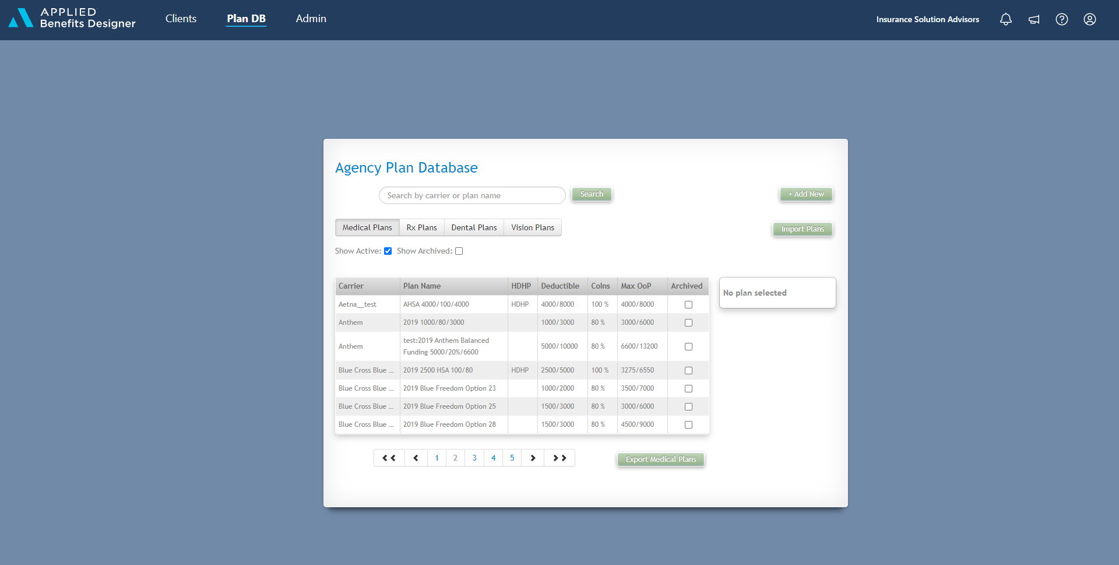Sort by the HDHP column header
This screenshot has height=565, width=1119.
[x=523, y=286]
